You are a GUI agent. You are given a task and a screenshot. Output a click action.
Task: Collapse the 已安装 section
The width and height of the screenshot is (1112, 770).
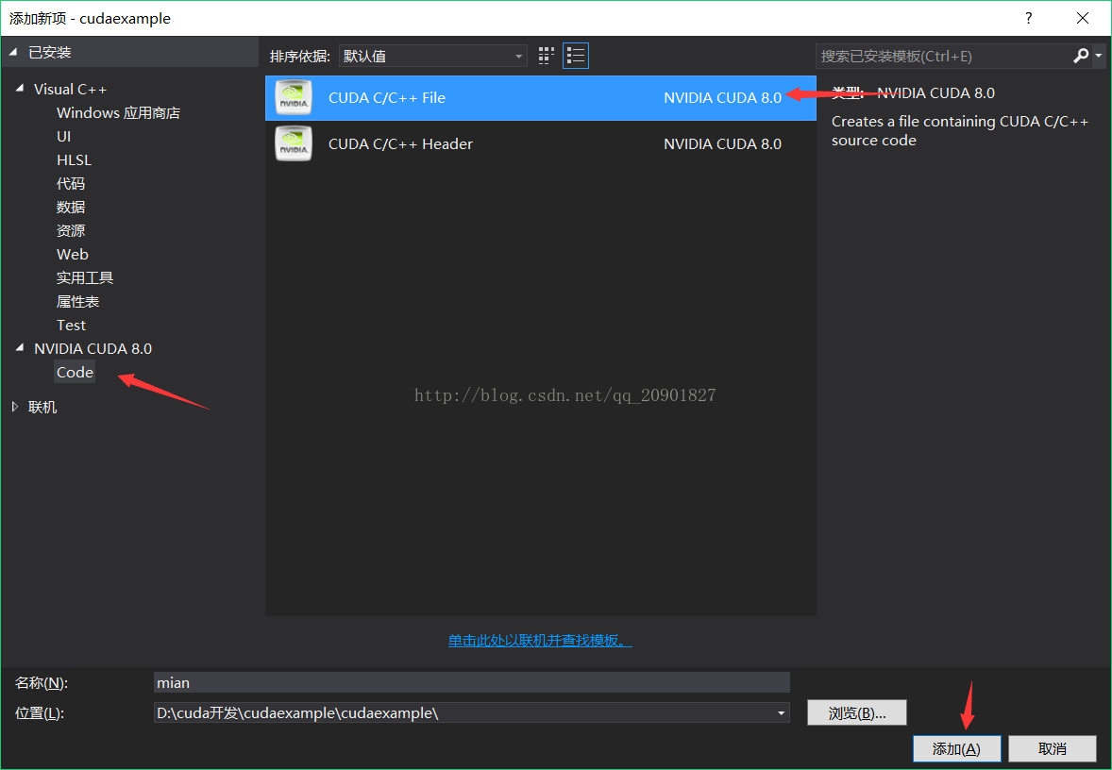(x=13, y=52)
